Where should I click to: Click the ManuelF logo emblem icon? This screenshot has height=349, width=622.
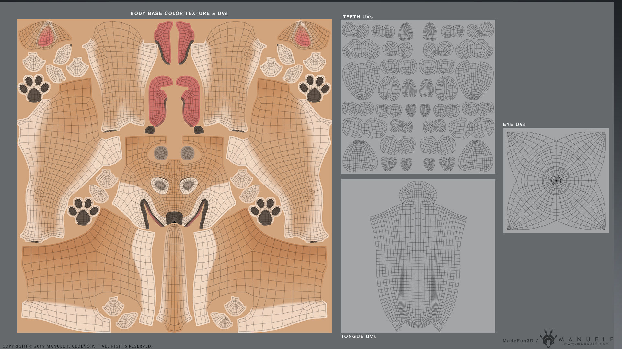[x=548, y=339]
